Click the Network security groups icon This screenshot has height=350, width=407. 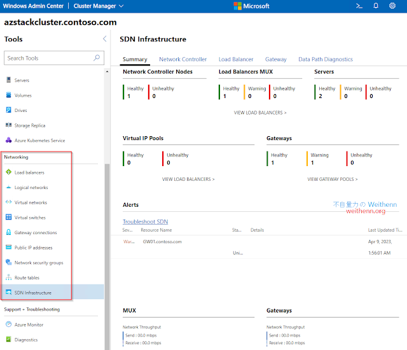tap(8, 262)
